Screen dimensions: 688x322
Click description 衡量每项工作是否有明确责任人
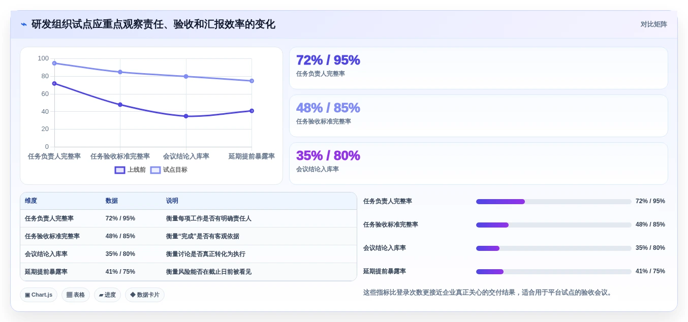[209, 219]
